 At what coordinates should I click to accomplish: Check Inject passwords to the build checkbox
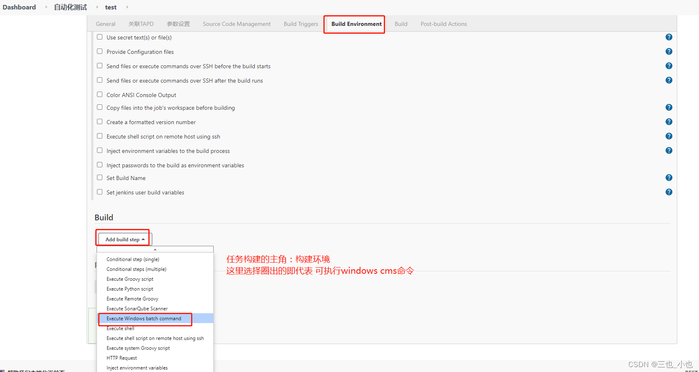point(99,165)
